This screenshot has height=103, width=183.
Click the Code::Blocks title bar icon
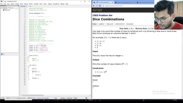pos(1,1)
